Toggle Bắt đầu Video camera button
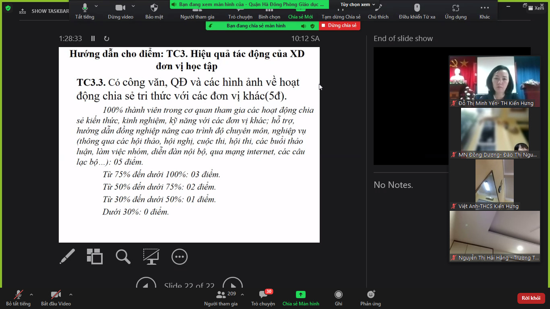550x309 pixels. tap(56, 298)
